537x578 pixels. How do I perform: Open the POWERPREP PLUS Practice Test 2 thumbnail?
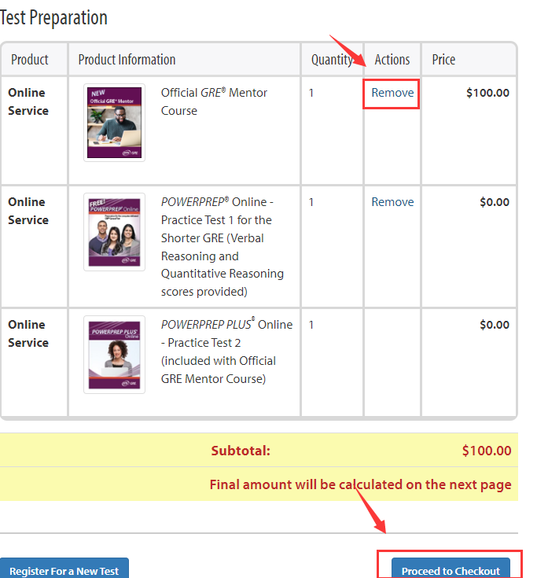point(114,355)
